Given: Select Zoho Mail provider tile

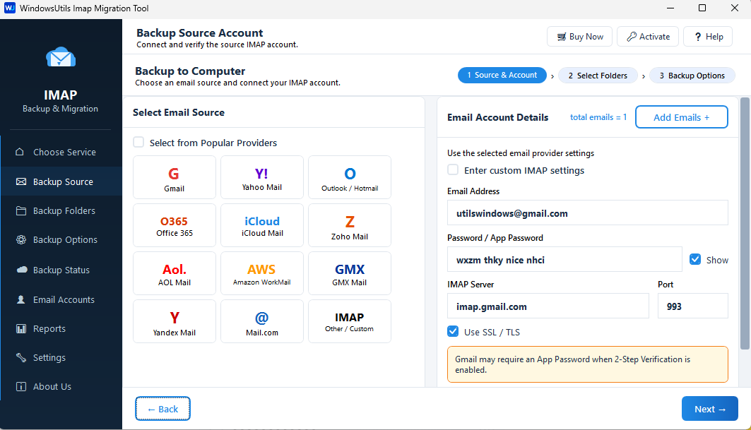Looking at the screenshot, I should [x=350, y=225].
